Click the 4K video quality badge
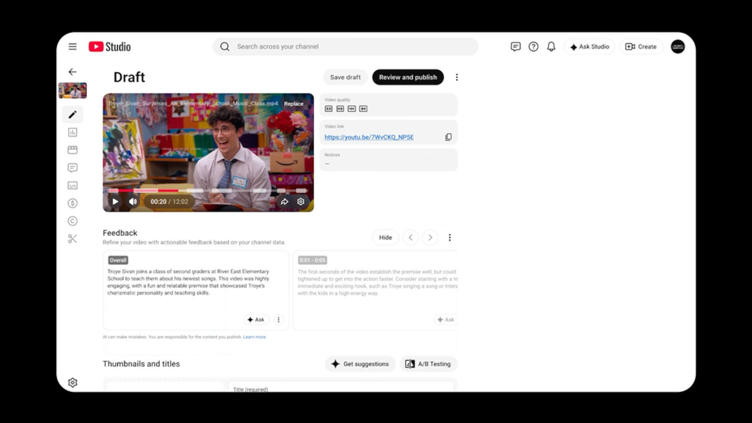Viewport: 752px width, 423px height. [x=351, y=109]
